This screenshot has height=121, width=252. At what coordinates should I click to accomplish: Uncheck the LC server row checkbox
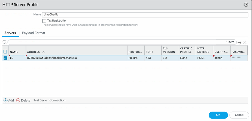pos(5,58)
